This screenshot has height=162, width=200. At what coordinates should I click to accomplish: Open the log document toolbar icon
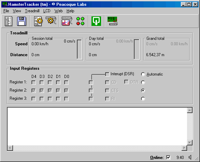click(x=8, y=21)
